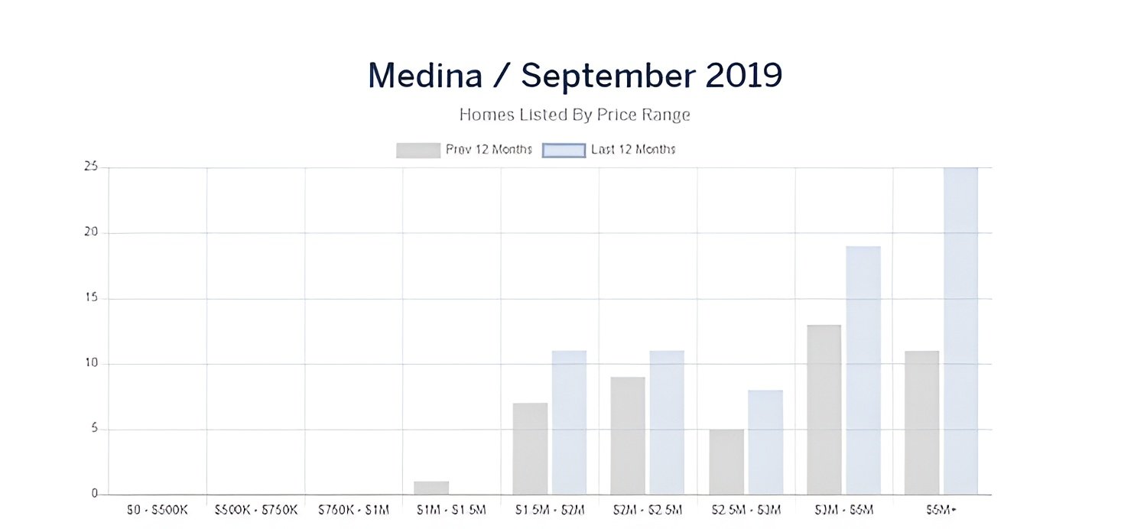The image size is (1147, 529).
Task: Click the blue Last bar in $1.5M - $2M
Action: (569, 423)
